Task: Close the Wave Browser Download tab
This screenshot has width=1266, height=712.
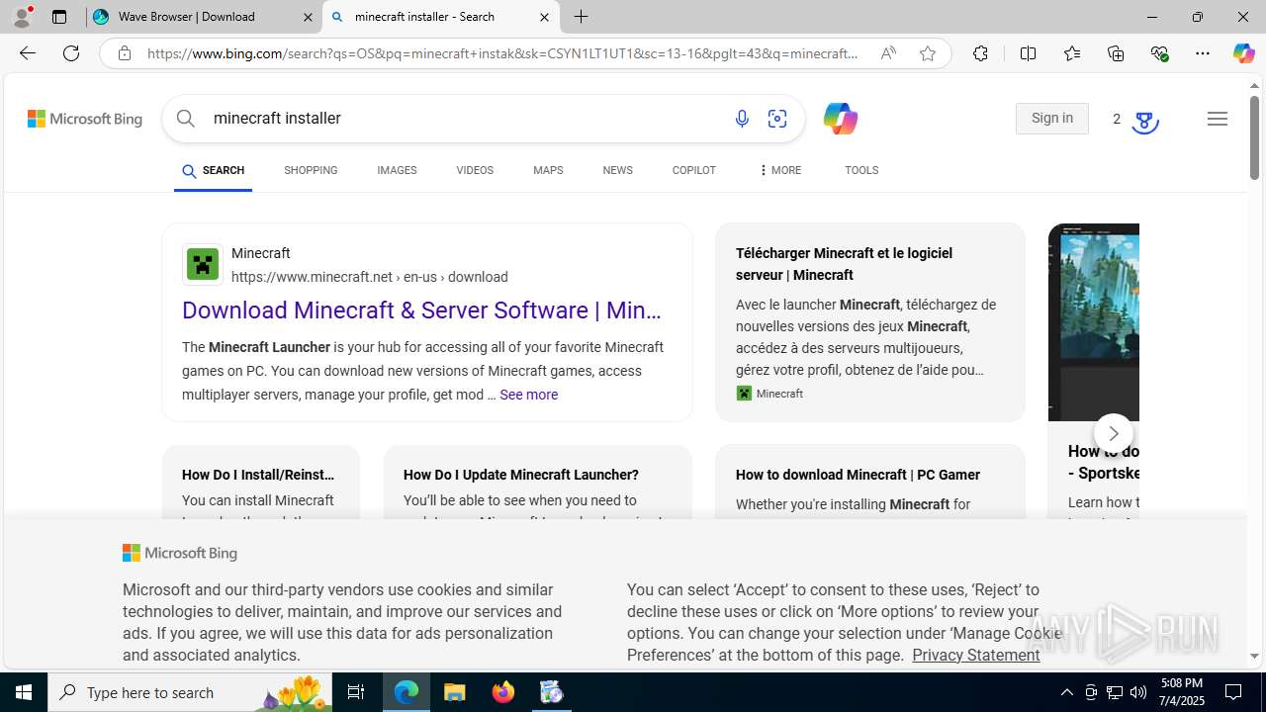Action: tap(308, 17)
